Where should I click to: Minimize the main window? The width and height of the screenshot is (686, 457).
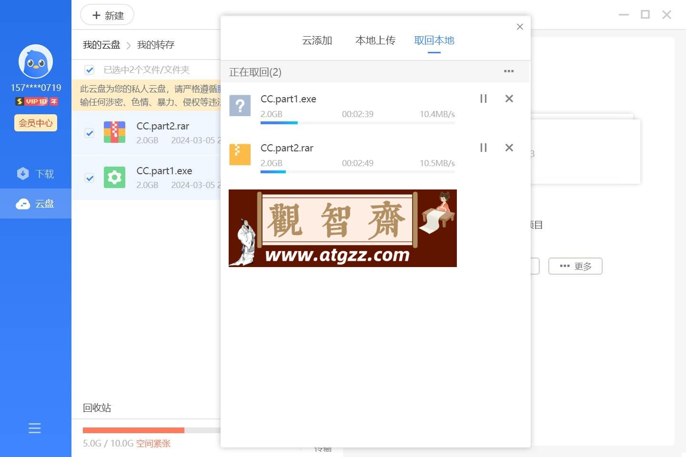tap(624, 15)
